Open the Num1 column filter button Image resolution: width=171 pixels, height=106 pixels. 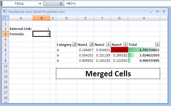pos(91,45)
